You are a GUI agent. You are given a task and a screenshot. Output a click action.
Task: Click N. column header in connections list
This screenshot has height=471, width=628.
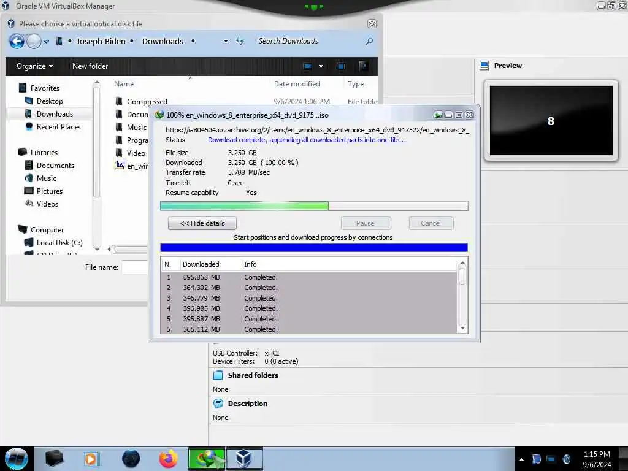170,264
